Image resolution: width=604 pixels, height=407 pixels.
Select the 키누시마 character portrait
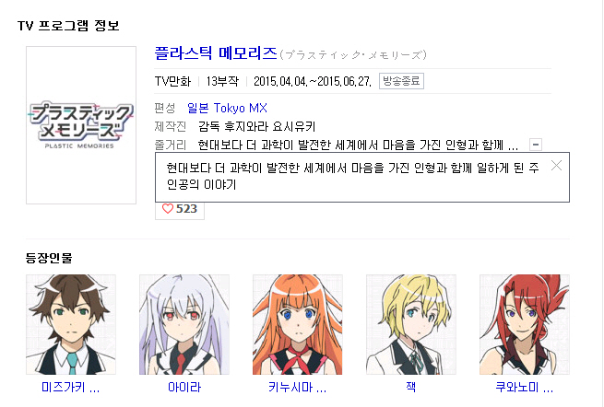click(297, 324)
